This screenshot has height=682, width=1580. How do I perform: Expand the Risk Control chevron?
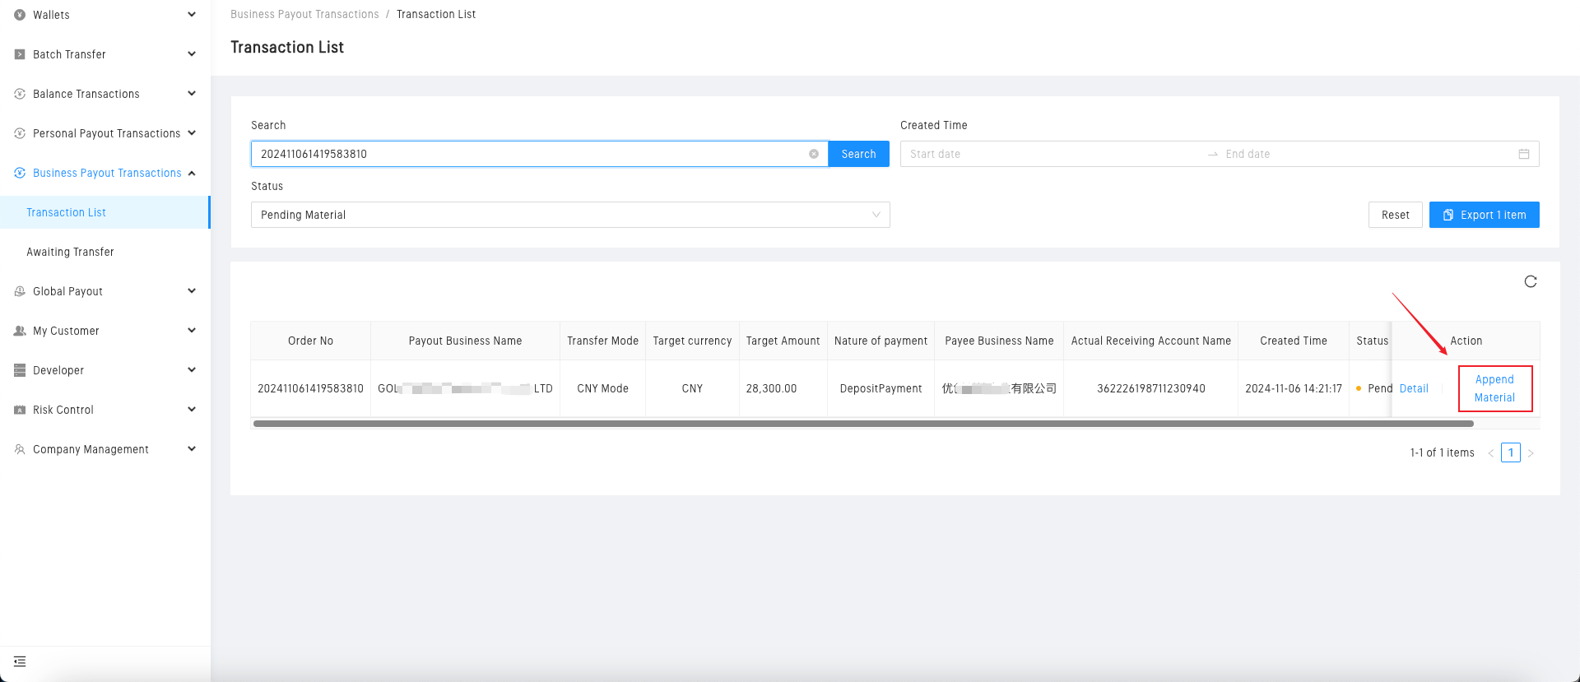[x=192, y=410]
